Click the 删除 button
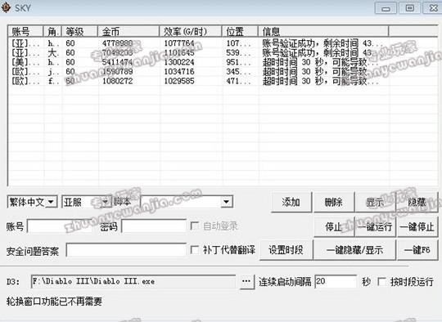The image size is (442, 322). pyautogui.click(x=333, y=202)
